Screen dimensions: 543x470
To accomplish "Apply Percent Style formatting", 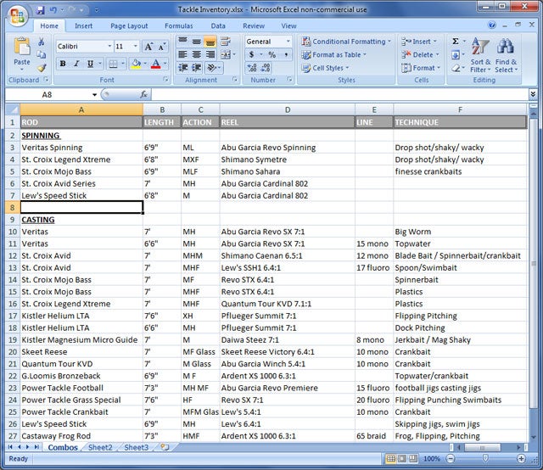I will coord(272,55).
